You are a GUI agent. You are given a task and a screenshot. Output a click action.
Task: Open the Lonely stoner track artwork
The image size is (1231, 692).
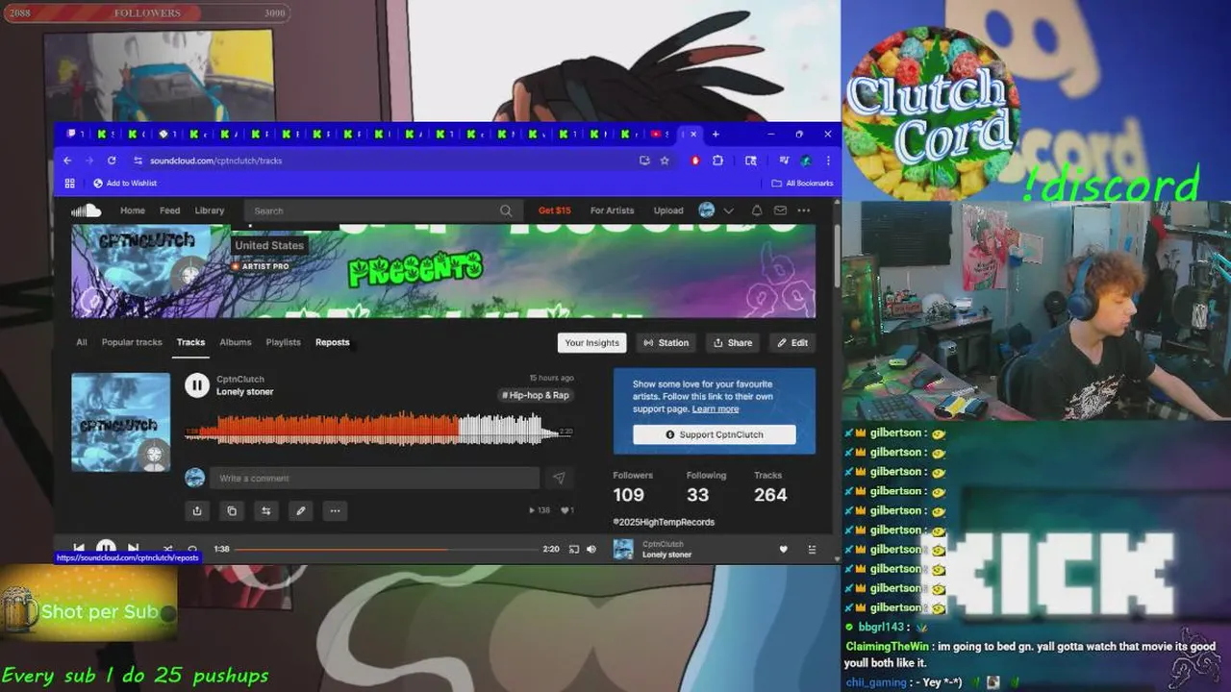point(121,422)
